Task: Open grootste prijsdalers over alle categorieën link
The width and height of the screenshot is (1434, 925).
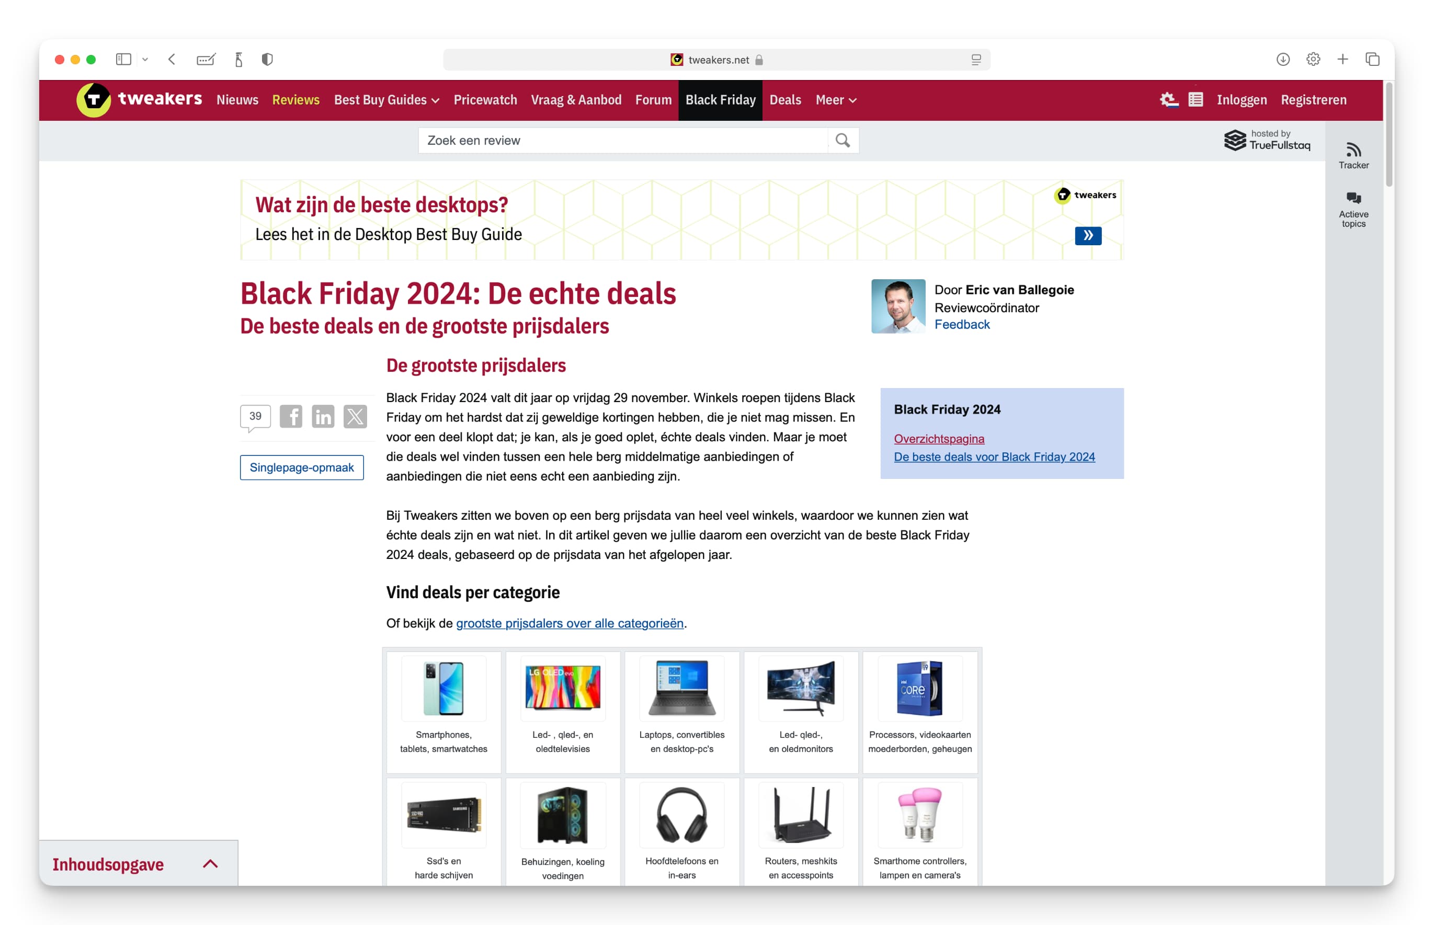Action: [x=570, y=623]
